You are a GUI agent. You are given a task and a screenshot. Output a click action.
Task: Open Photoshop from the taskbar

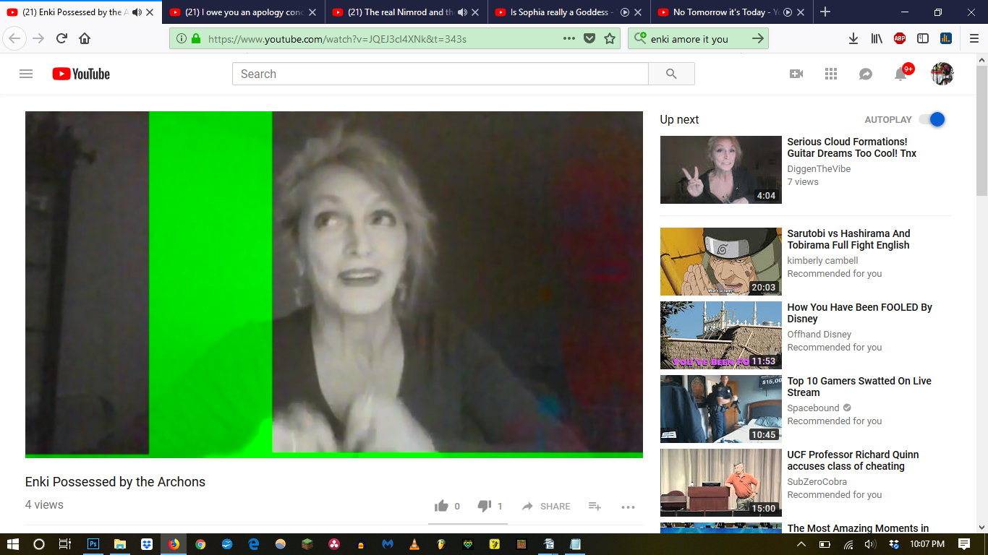[93, 544]
